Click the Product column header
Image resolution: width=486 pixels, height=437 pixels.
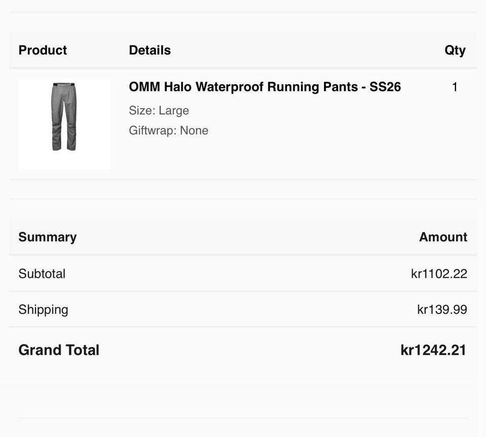[43, 50]
